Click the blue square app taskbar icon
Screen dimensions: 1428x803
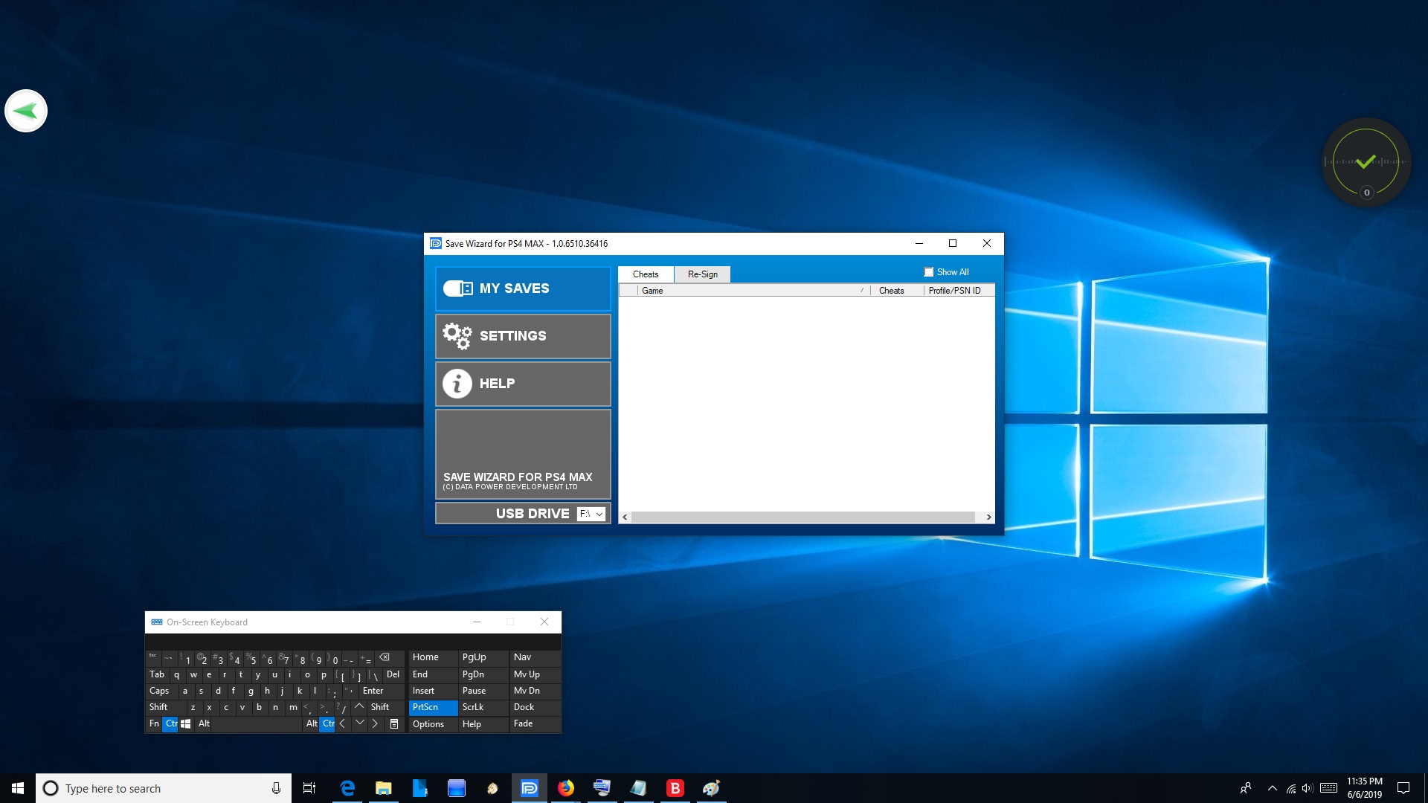click(457, 788)
